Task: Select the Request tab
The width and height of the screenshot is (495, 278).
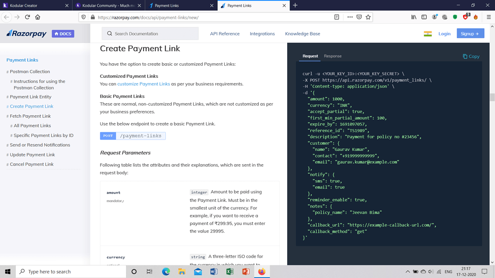Action: (x=310, y=56)
